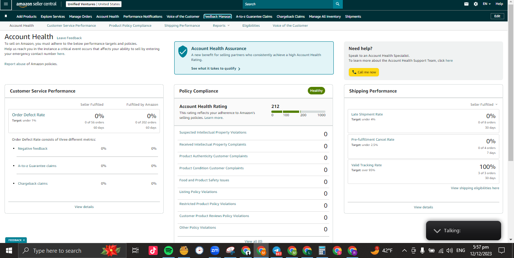
Task: Open A-to-z Guarantee Claims menu item
Action: (x=254, y=17)
